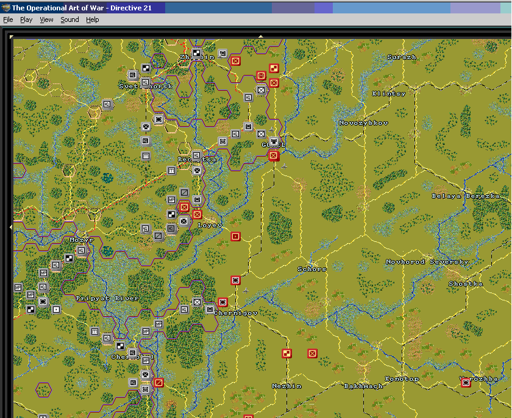Click the Mozyr town label

coord(82,240)
